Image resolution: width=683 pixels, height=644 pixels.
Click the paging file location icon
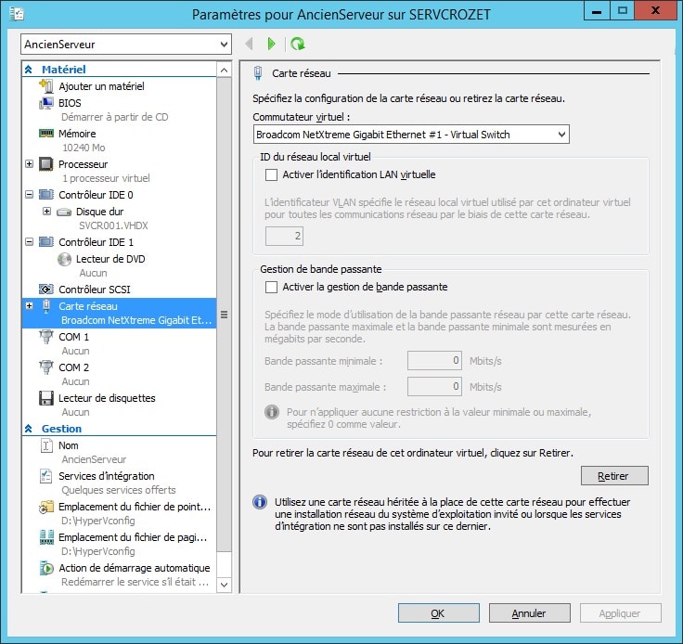46,537
